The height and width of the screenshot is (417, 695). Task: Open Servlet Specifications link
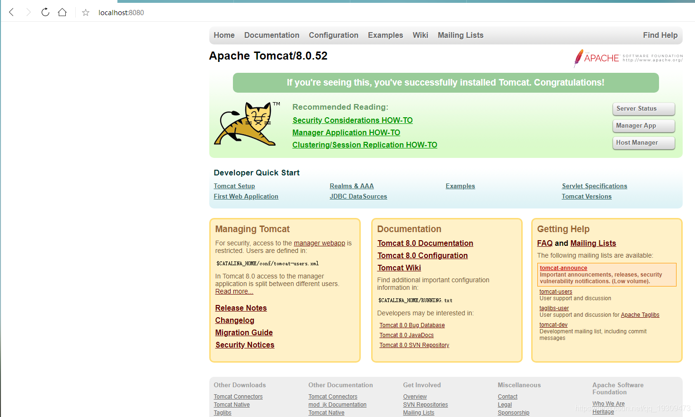point(595,186)
